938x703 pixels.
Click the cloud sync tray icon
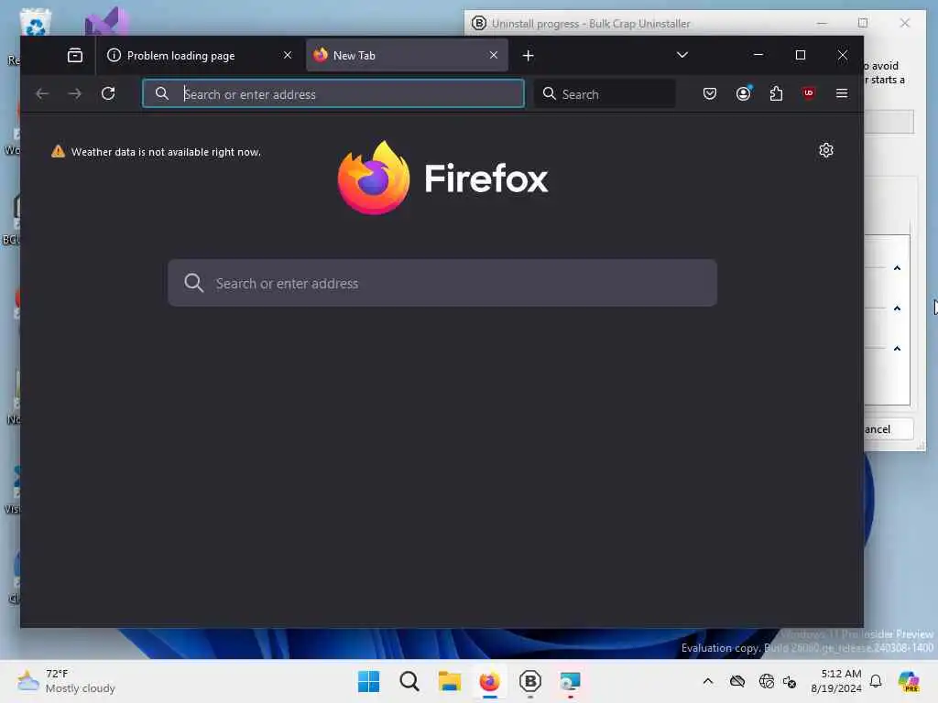click(x=737, y=681)
